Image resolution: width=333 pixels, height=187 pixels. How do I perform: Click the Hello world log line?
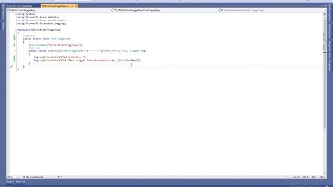(60, 57)
